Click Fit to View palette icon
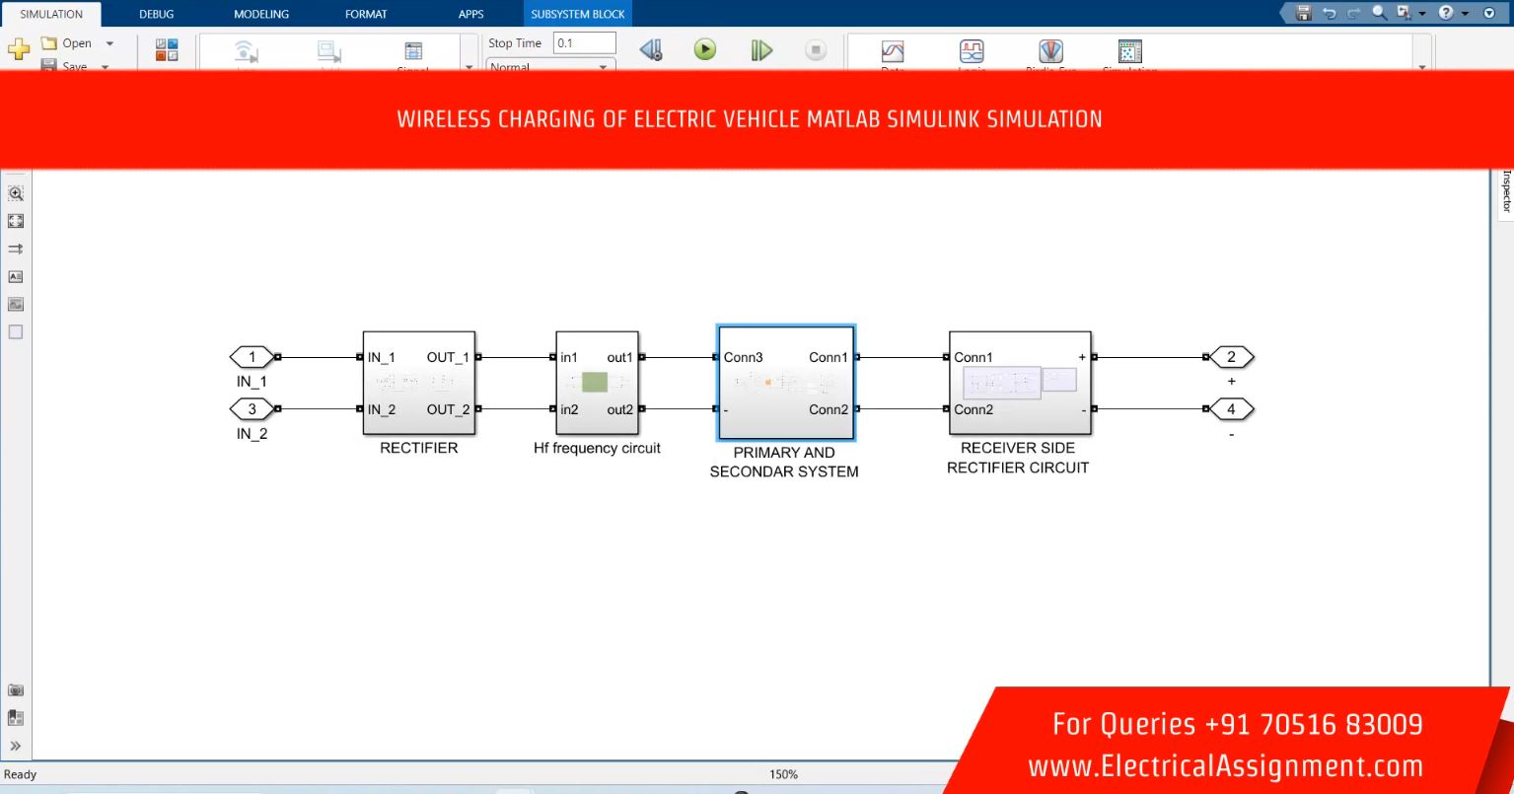The image size is (1514, 794). (x=16, y=222)
